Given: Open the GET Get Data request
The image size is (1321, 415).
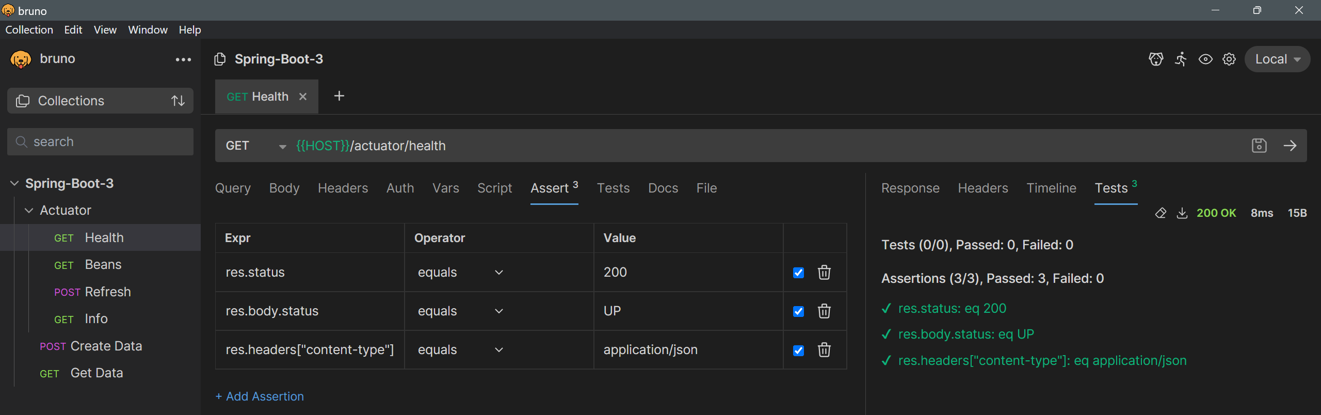Looking at the screenshot, I should coord(100,373).
